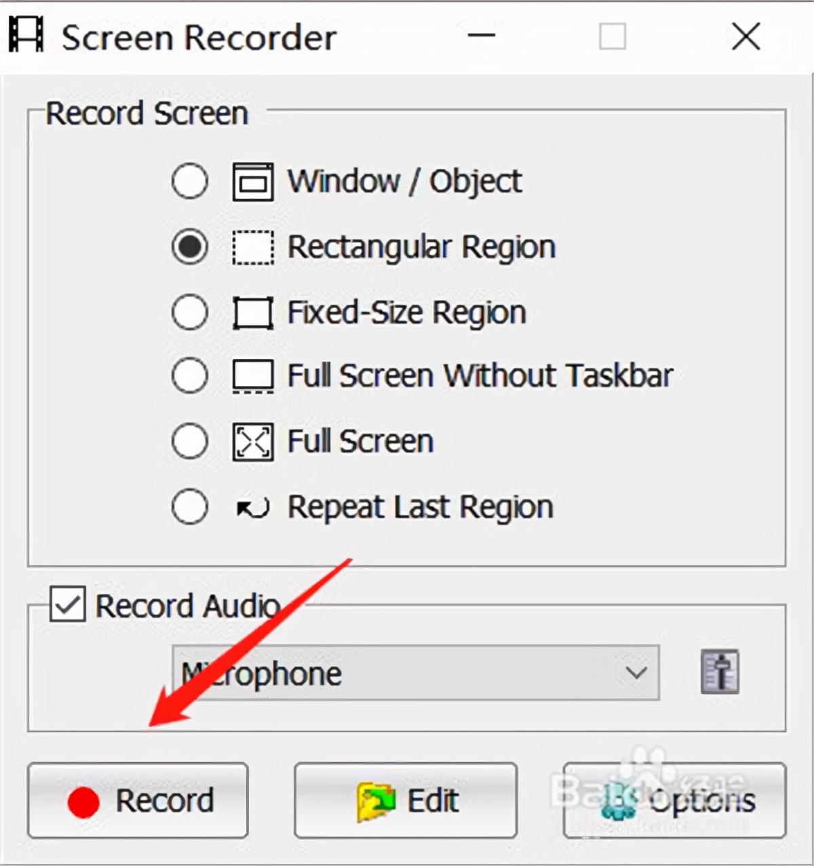This screenshot has height=866, width=814.
Task: Click the Full Screen arrows icon
Action: click(x=252, y=441)
